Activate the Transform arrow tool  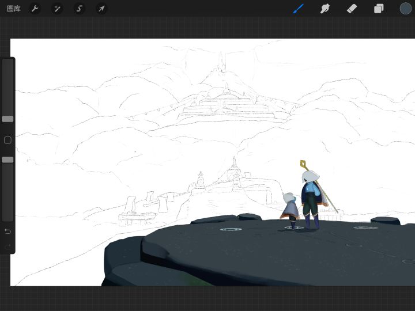tap(101, 9)
